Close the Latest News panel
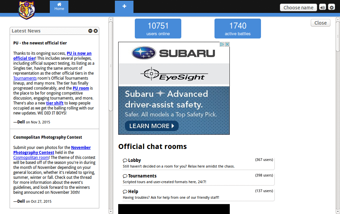The image size is (340, 214). click(x=96, y=31)
